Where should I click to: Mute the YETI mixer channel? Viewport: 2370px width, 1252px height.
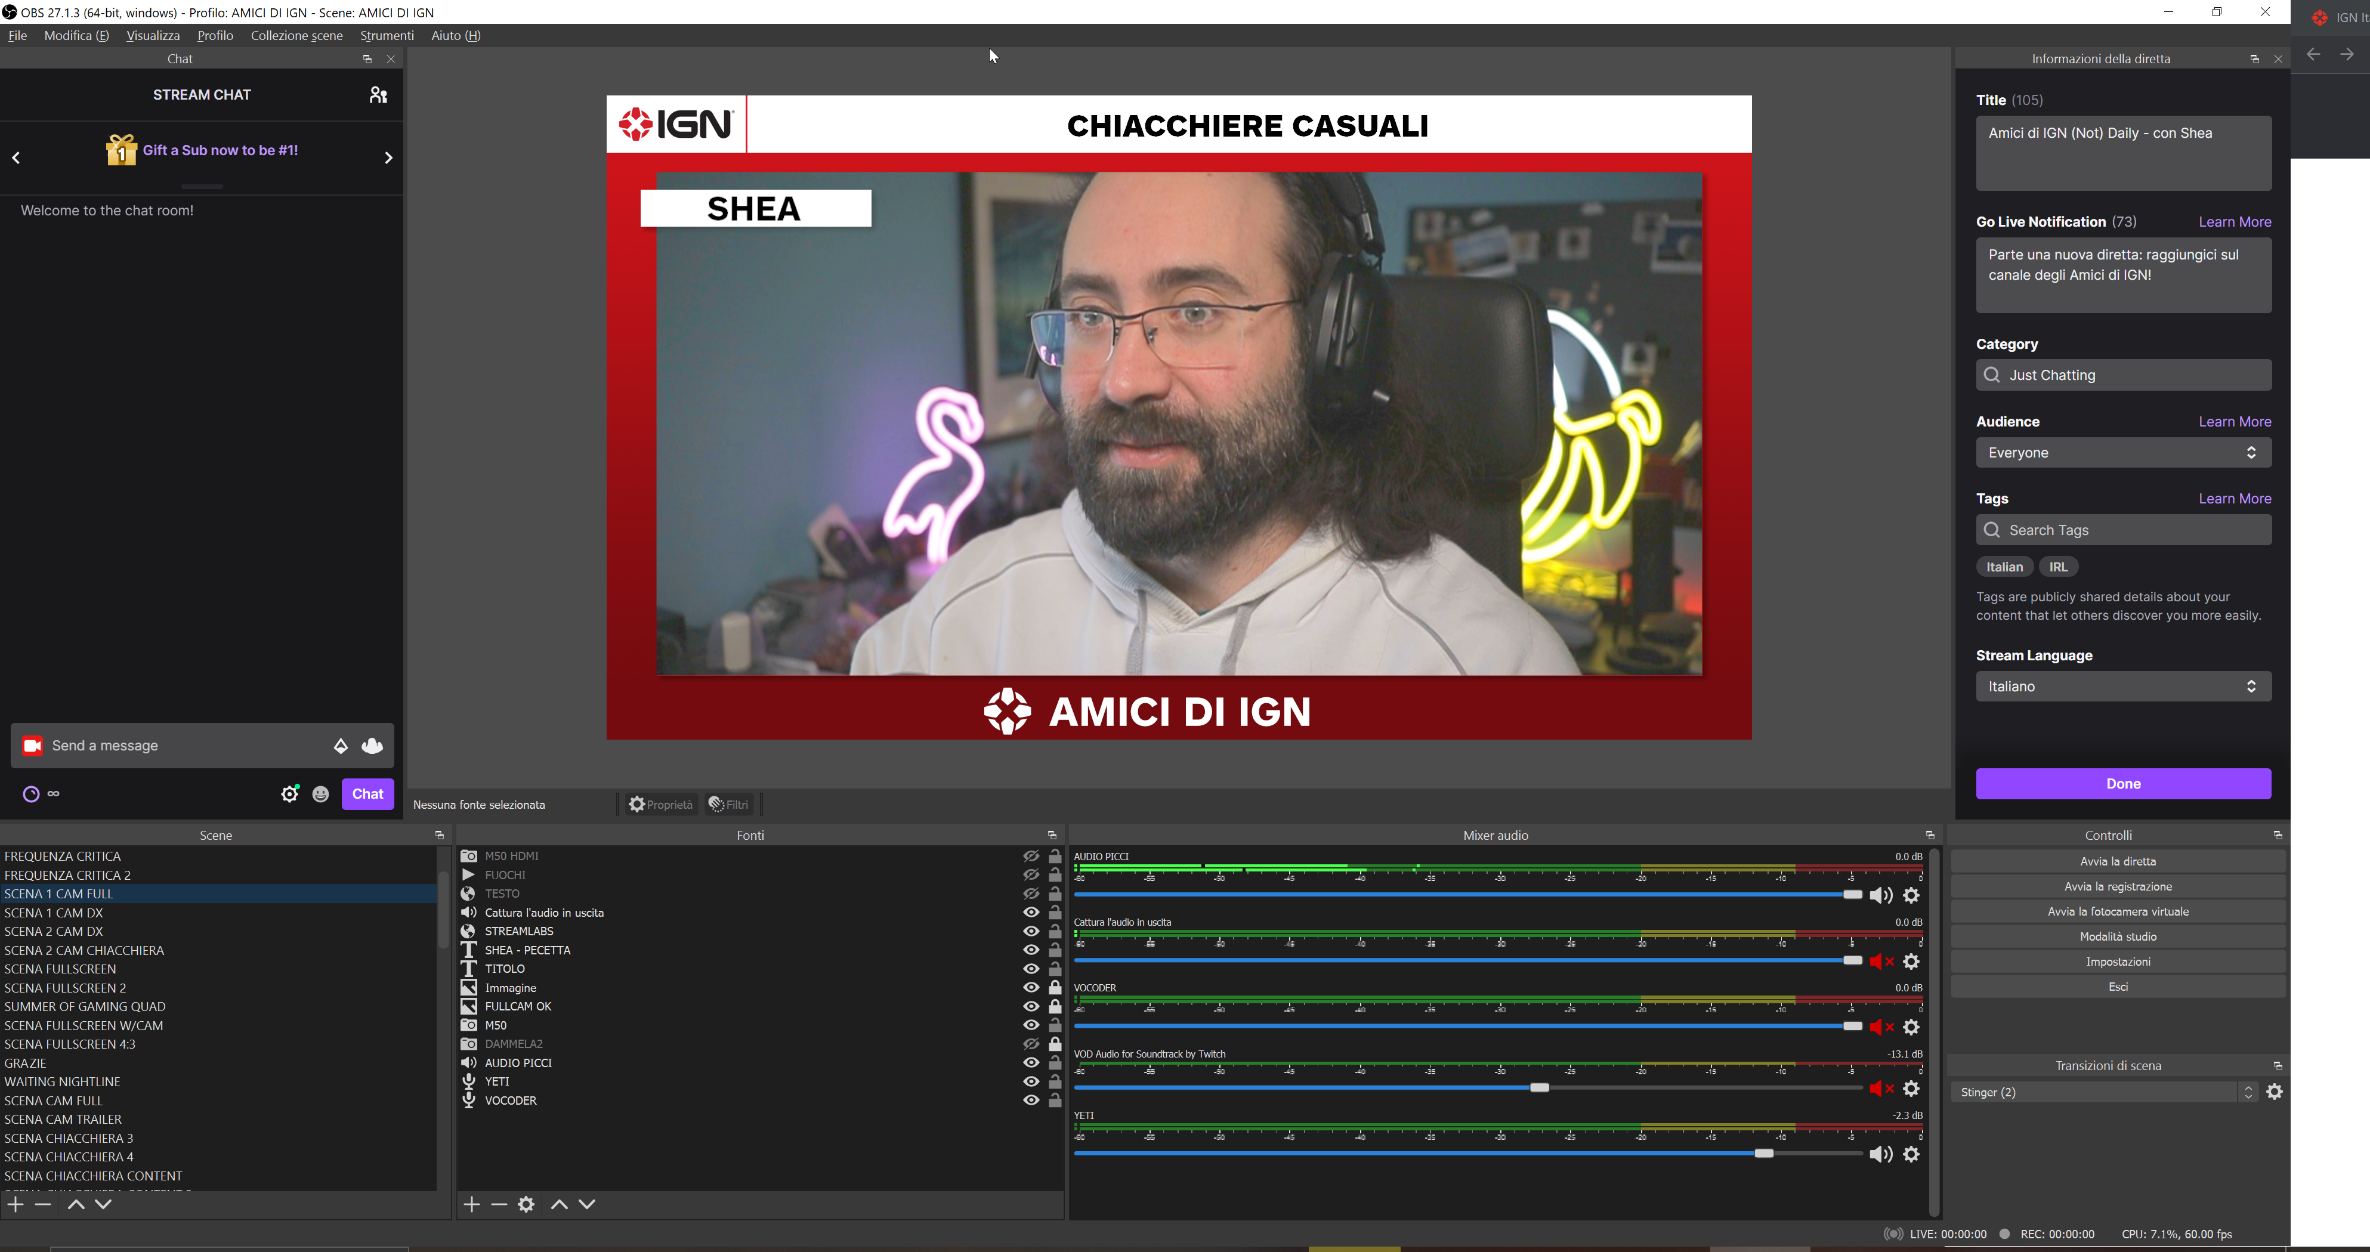pyautogui.click(x=1880, y=1154)
